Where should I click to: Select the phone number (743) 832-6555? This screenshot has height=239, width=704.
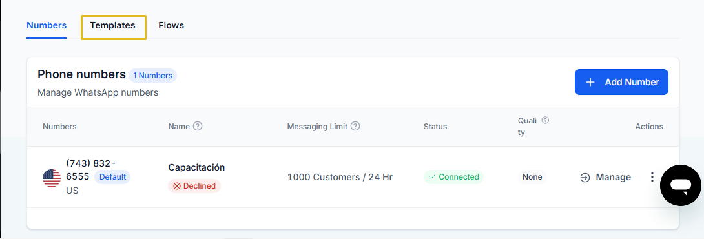point(90,170)
